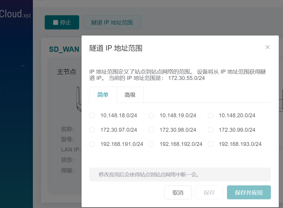Close the 隧道 IP 地址范围 dialog
This screenshot has height=208, width=283.
(x=267, y=47)
